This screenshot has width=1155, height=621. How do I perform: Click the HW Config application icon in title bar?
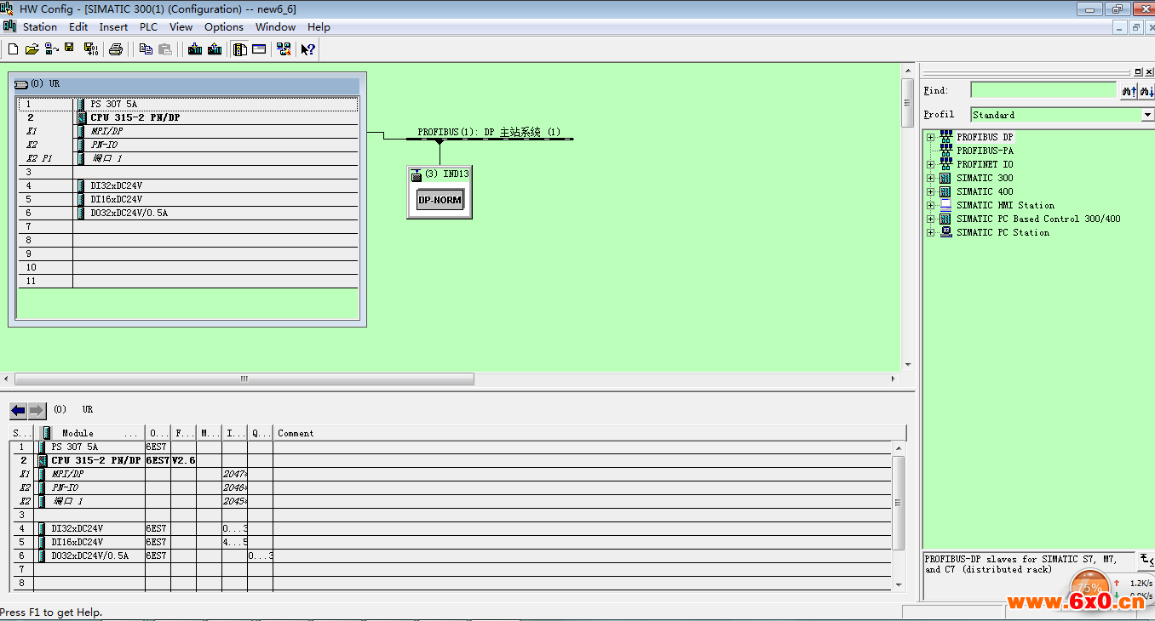click(x=8, y=9)
